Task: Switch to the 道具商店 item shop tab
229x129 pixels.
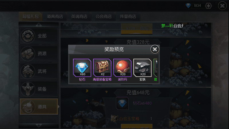Action: click(55, 17)
